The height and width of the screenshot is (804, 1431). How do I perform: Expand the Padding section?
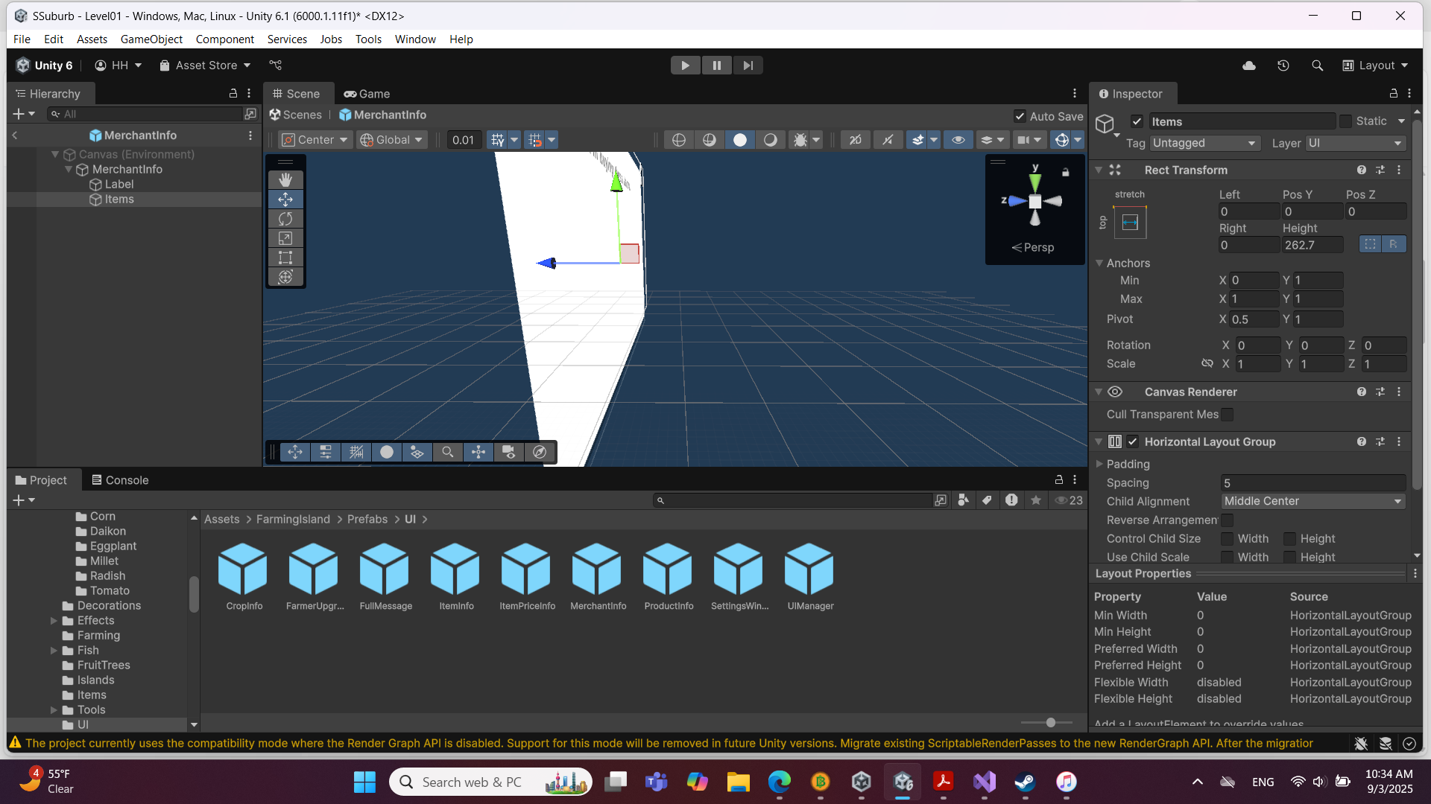[1099, 464]
